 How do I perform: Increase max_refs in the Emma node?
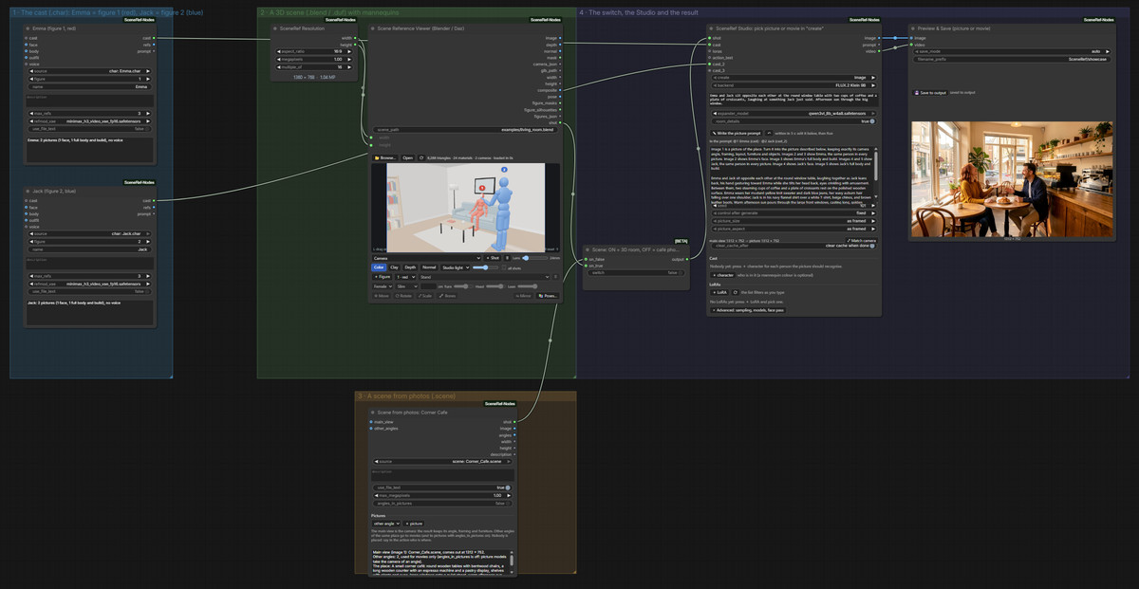(x=147, y=113)
